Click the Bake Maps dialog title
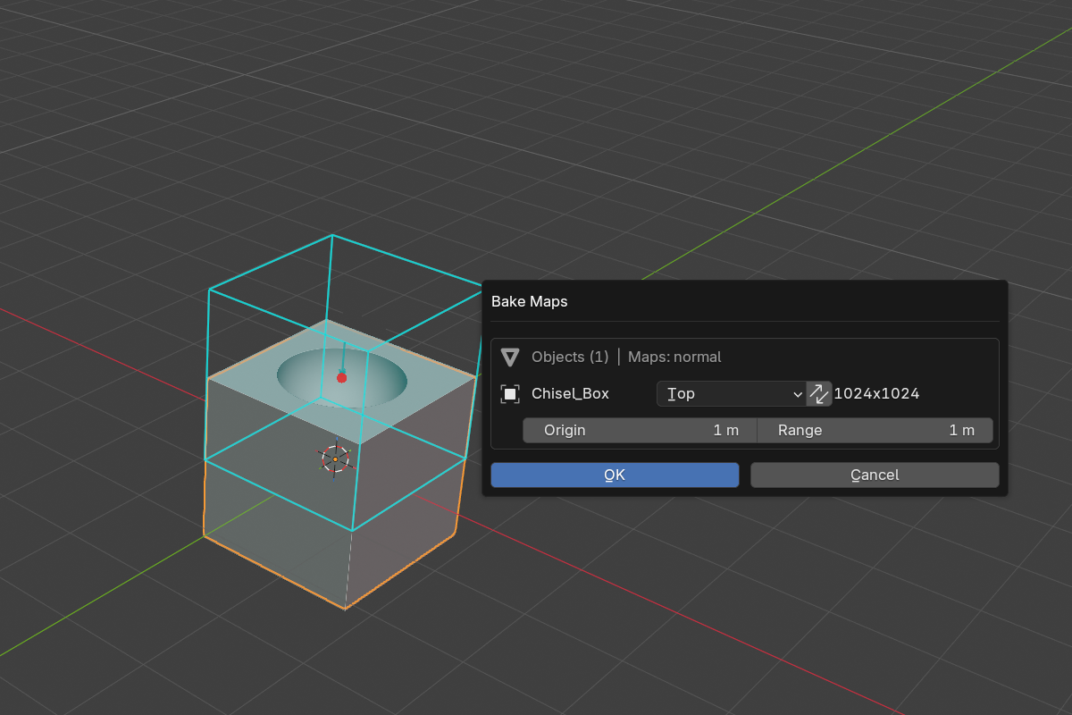This screenshot has height=715, width=1072. (530, 302)
